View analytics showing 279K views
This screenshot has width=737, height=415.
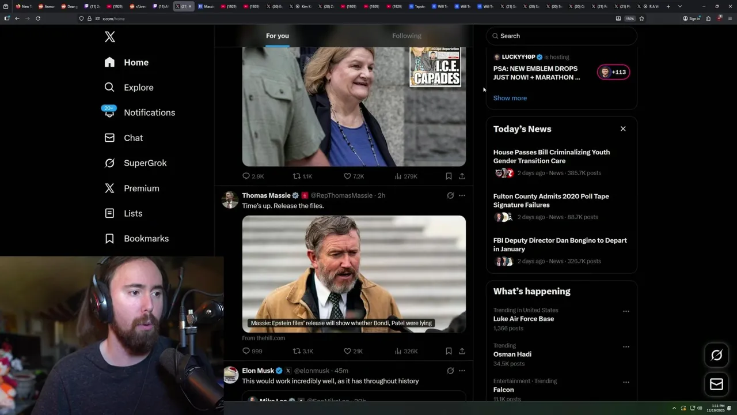tap(406, 176)
